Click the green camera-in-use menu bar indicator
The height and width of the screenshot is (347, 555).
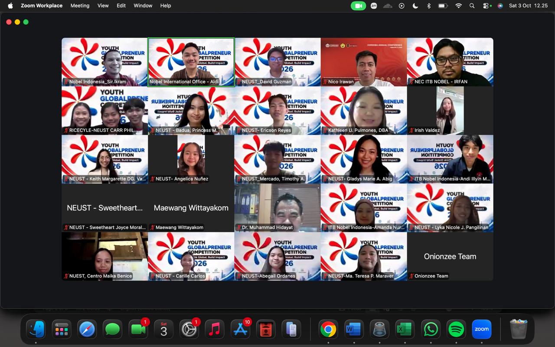[359, 6]
